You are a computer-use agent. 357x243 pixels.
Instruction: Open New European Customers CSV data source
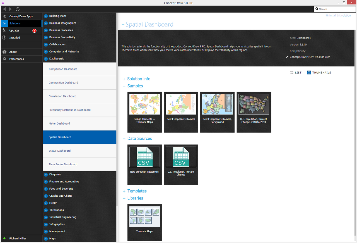tap(144, 165)
